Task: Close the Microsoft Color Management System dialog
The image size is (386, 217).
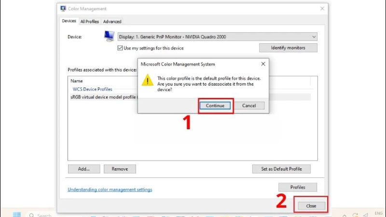Action: 263,64
